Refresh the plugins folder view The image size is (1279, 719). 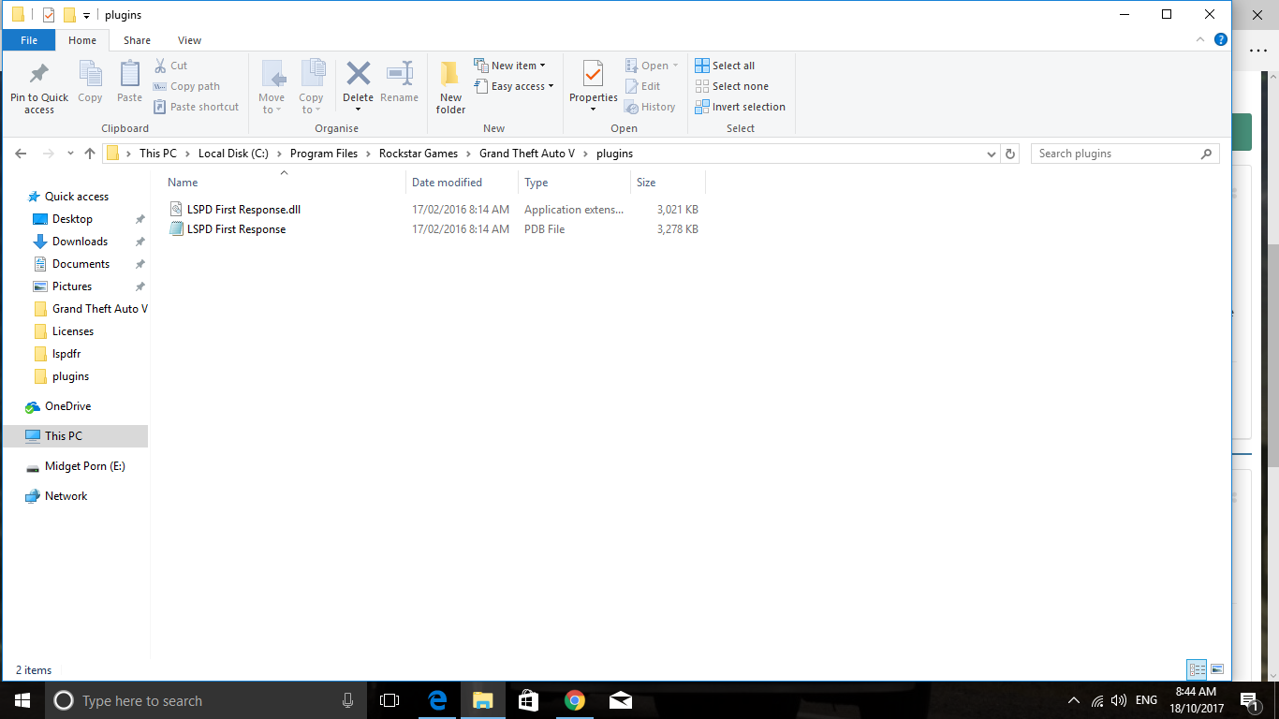[1009, 154]
